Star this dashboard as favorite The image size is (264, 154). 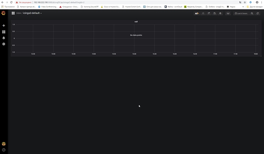203,13
